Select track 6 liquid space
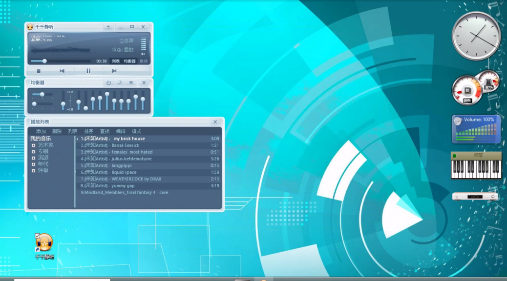 pyautogui.click(x=149, y=172)
